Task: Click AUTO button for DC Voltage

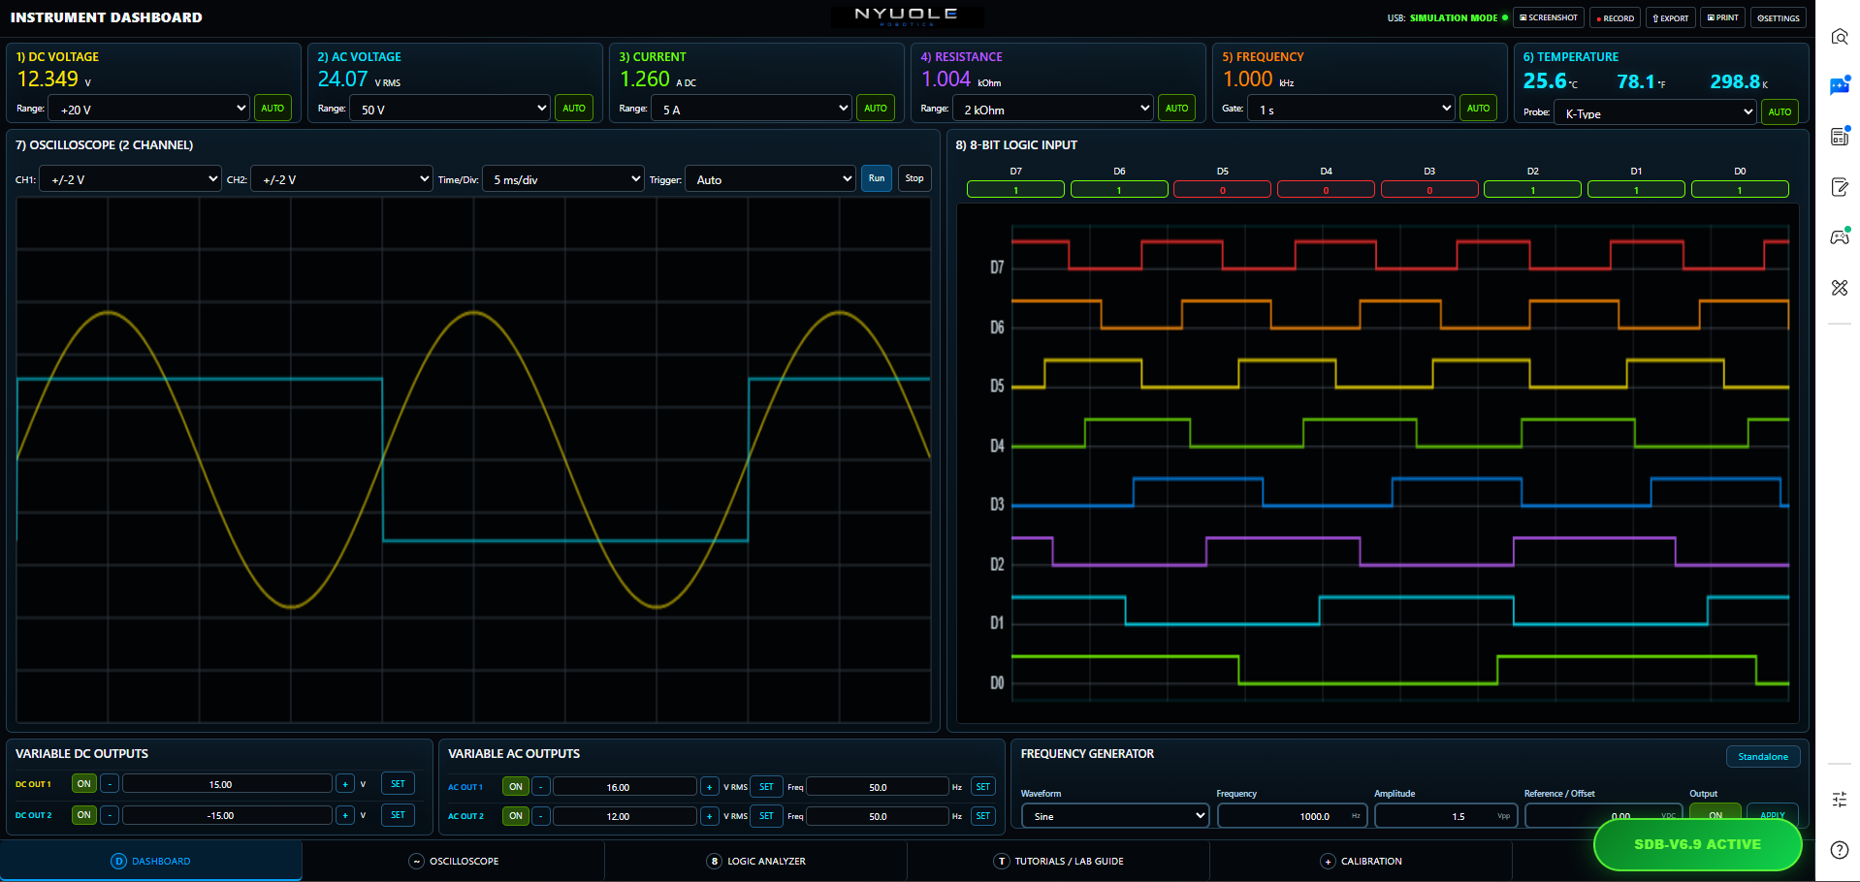Action: (x=273, y=109)
